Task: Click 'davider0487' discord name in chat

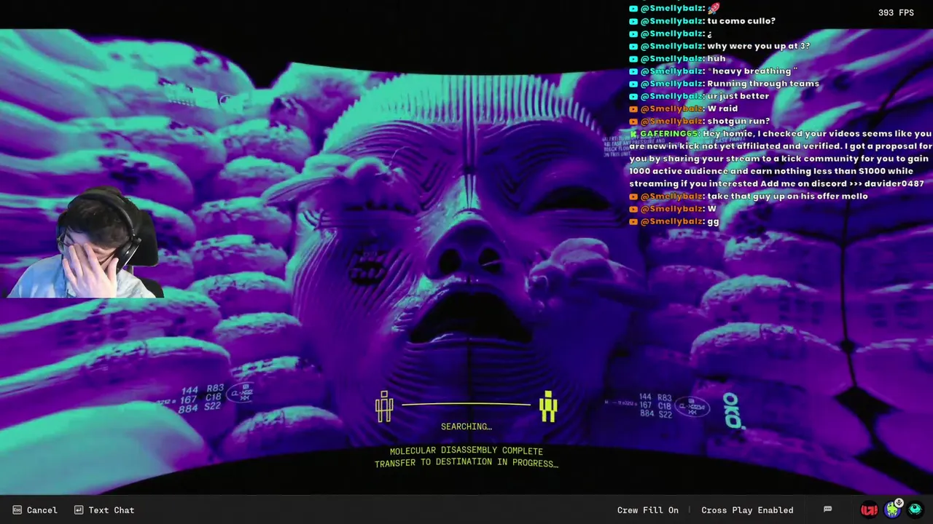Action: [x=894, y=183]
